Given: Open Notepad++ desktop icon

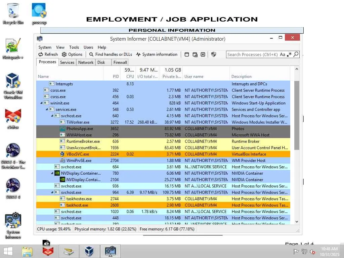Looking at the screenshot, I should [x=13, y=49].
